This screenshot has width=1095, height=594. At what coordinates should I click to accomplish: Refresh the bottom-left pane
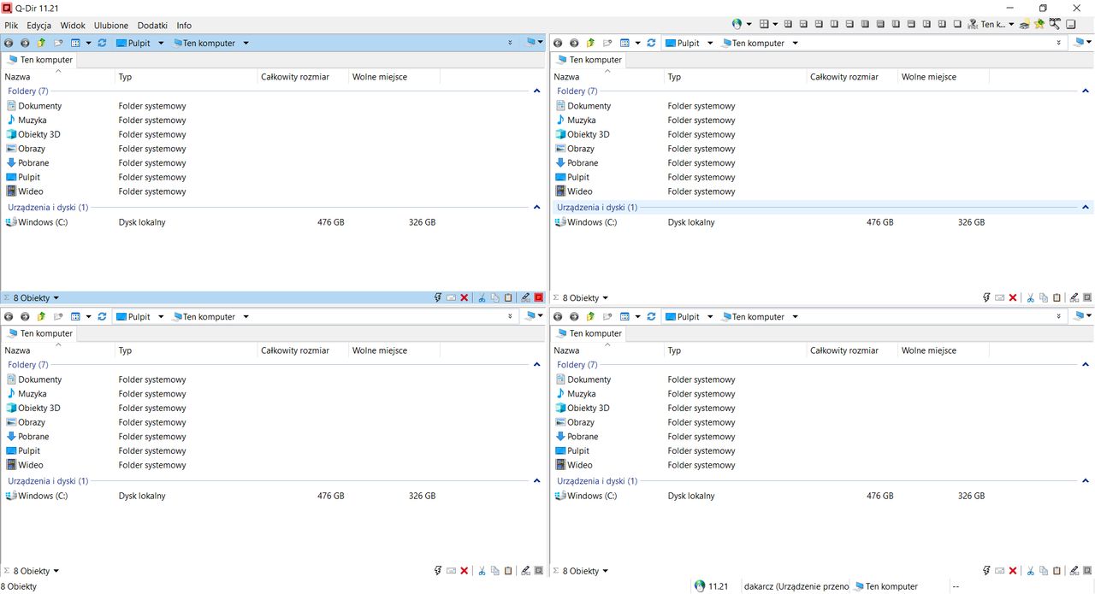102,316
